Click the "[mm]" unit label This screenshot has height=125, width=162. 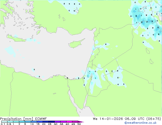tap(28, 119)
